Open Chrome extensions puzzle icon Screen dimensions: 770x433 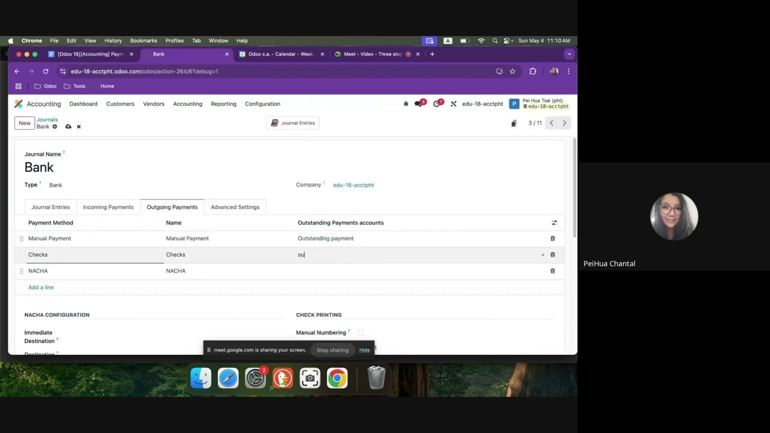[532, 71]
